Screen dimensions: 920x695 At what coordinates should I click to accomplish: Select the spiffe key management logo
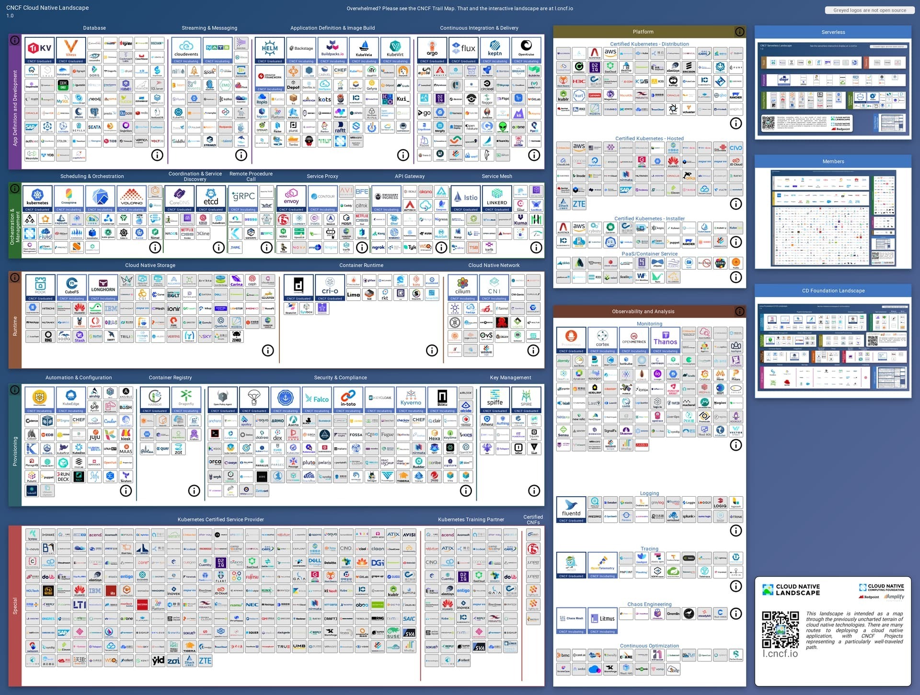(x=495, y=400)
